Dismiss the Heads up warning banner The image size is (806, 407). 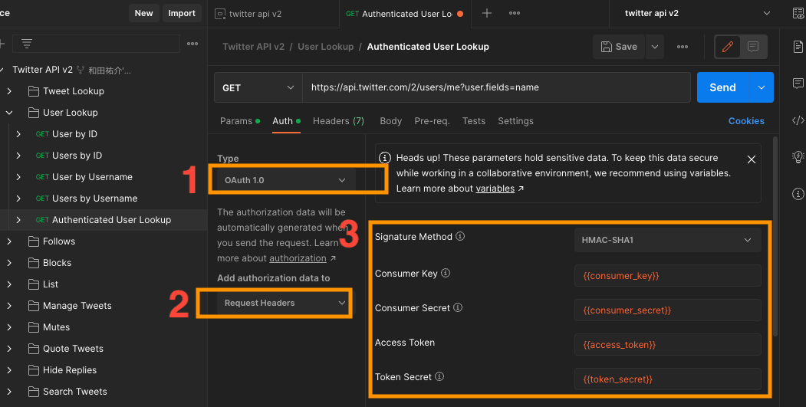click(751, 159)
